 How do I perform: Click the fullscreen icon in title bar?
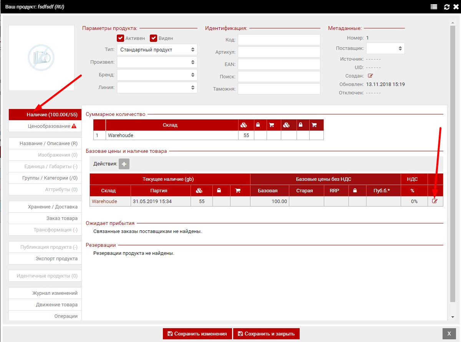(x=455, y=7)
